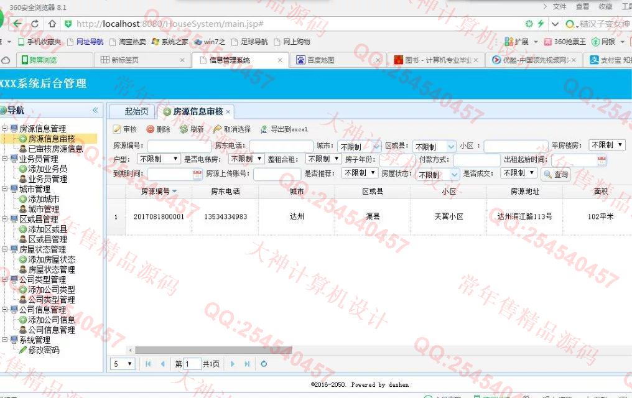Screen dimensions: 632x398
Task: Collapse the 导航 side panel
Action: pyautogui.click(x=95, y=110)
